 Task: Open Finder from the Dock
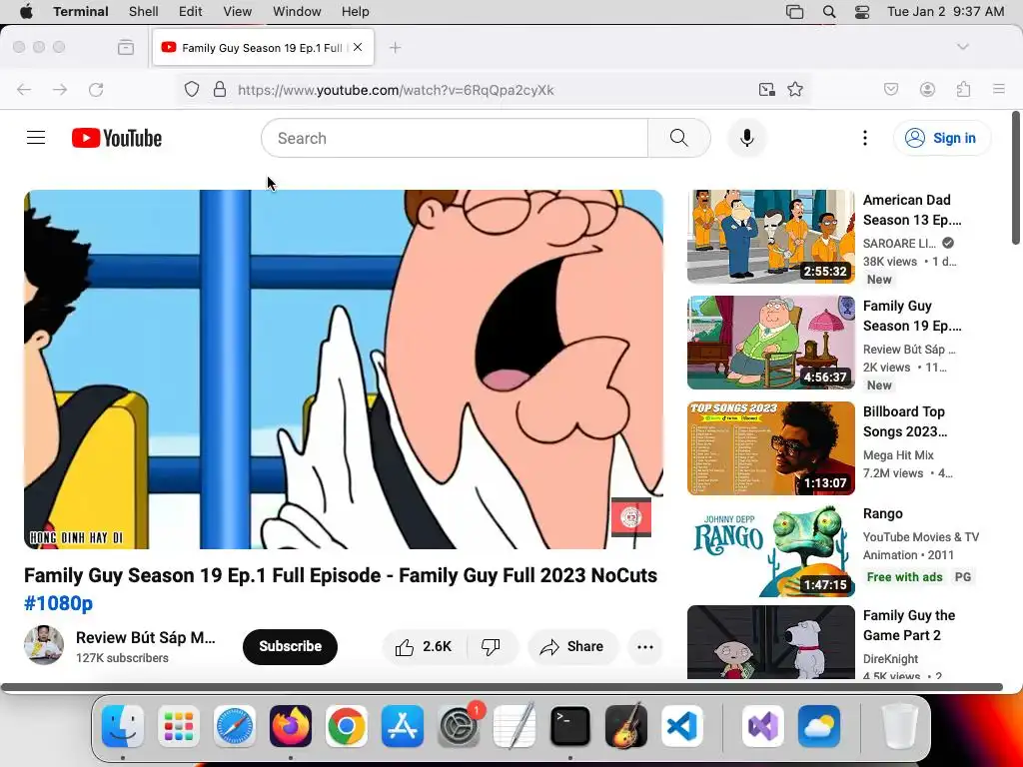point(123,726)
